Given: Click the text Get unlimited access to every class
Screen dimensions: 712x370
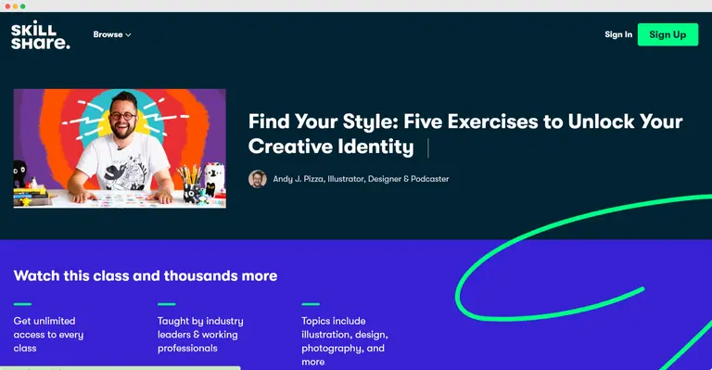Looking at the screenshot, I should (48, 335).
